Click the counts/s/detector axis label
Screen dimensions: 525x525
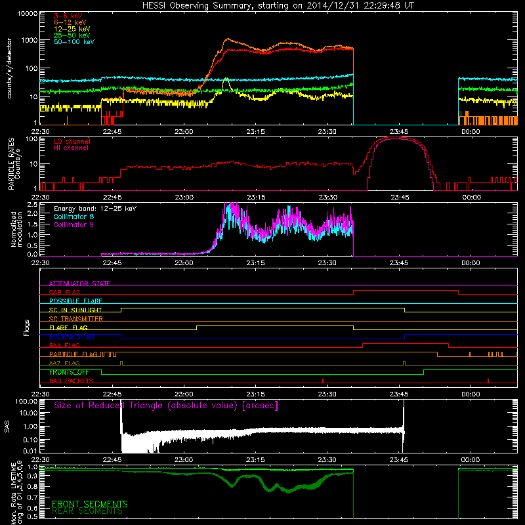[x=9, y=68]
